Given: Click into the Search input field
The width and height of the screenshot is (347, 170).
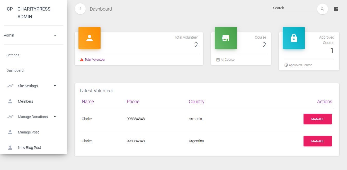Looking at the screenshot, I should pos(294,8).
